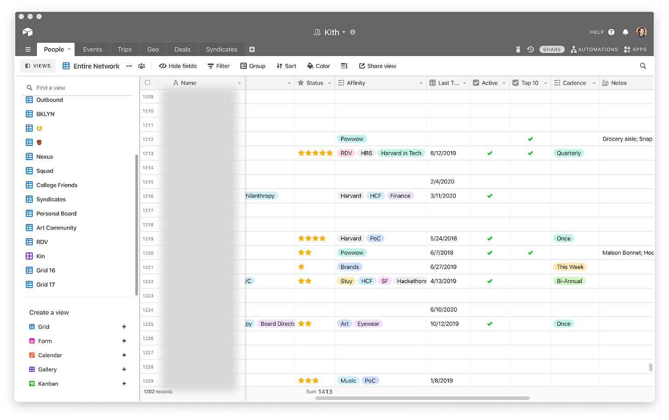
Task: Open the smiley emoji view
Action: 39,128
